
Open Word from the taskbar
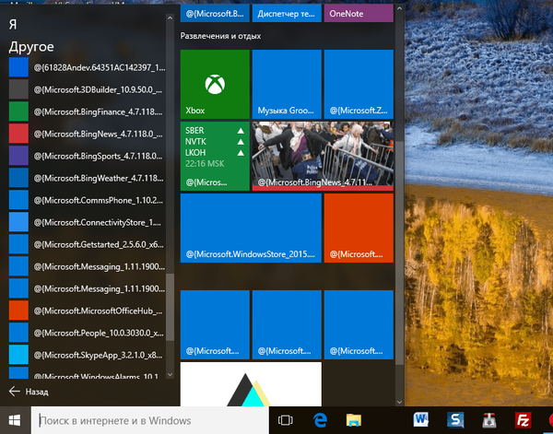coord(421,420)
